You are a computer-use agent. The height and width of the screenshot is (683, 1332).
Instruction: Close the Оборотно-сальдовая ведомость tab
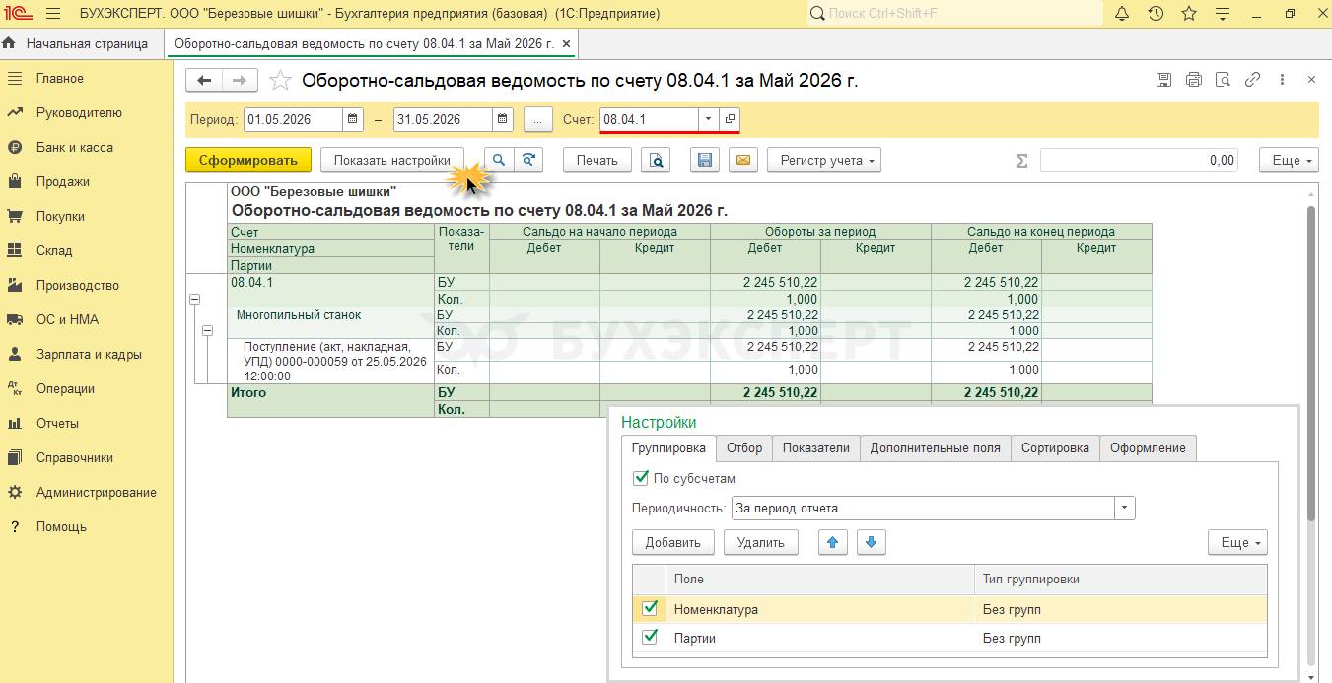pos(566,44)
